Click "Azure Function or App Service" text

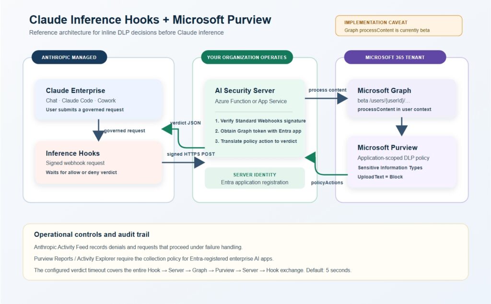click(x=250, y=101)
